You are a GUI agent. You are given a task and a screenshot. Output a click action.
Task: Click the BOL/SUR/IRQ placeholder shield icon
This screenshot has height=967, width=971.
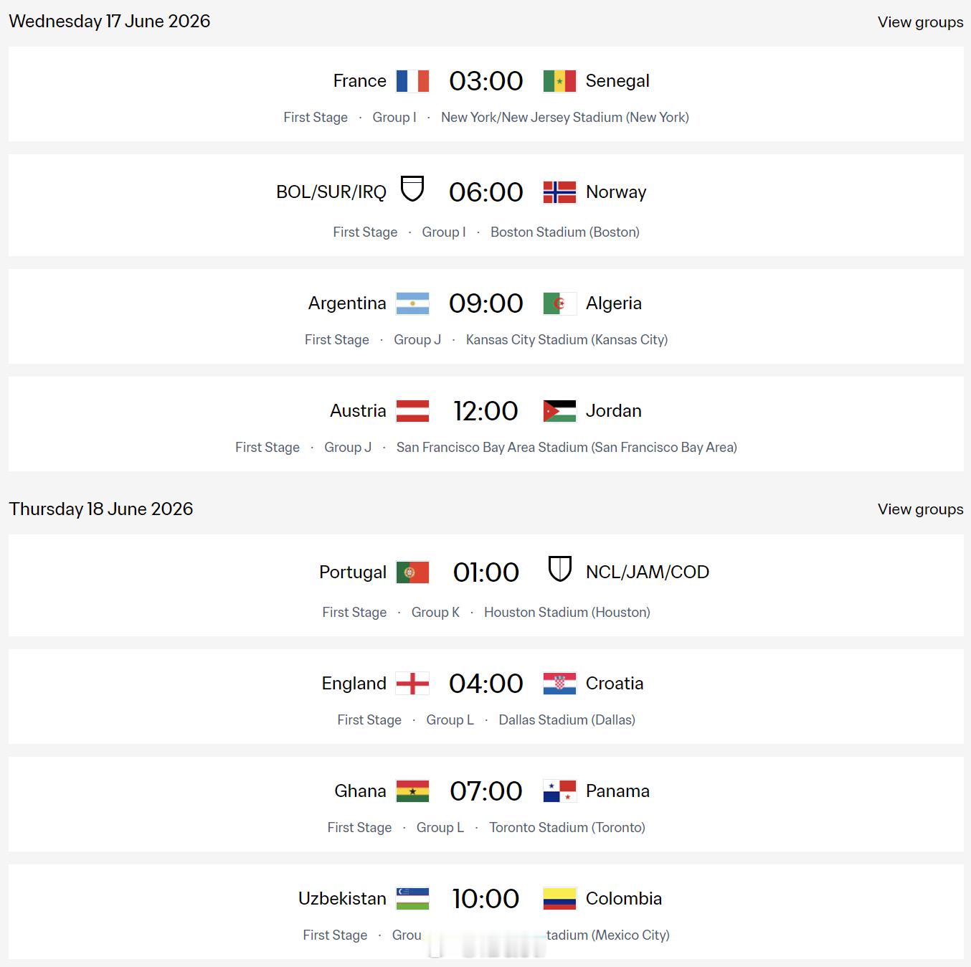[x=412, y=189]
